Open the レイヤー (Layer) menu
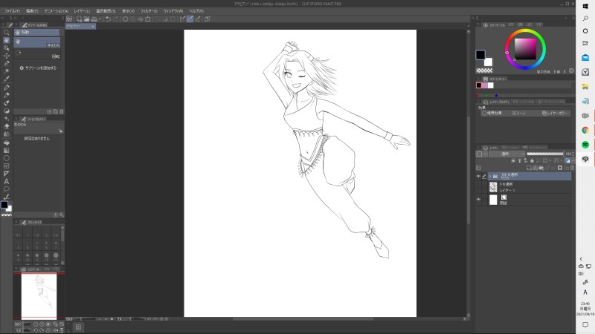This screenshot has height=334, width=595. 81,11
